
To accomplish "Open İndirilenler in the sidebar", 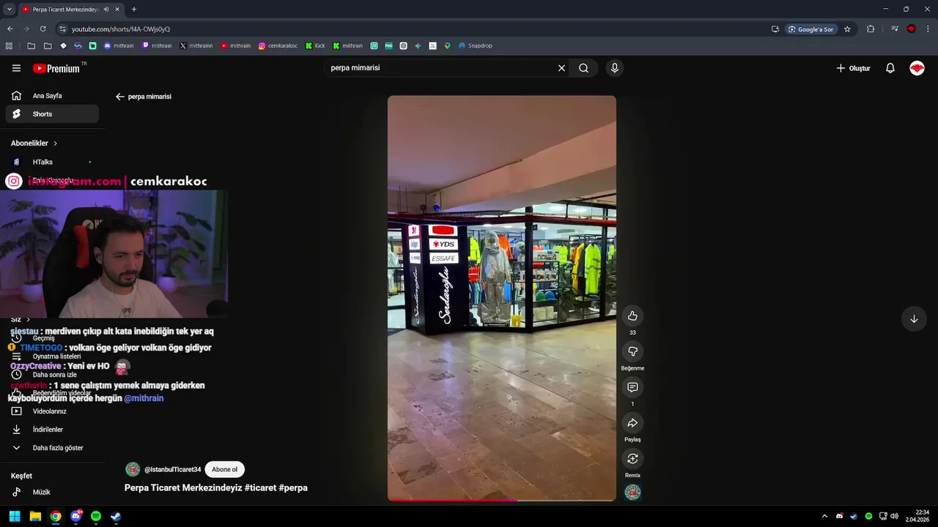I will (52, 430).
